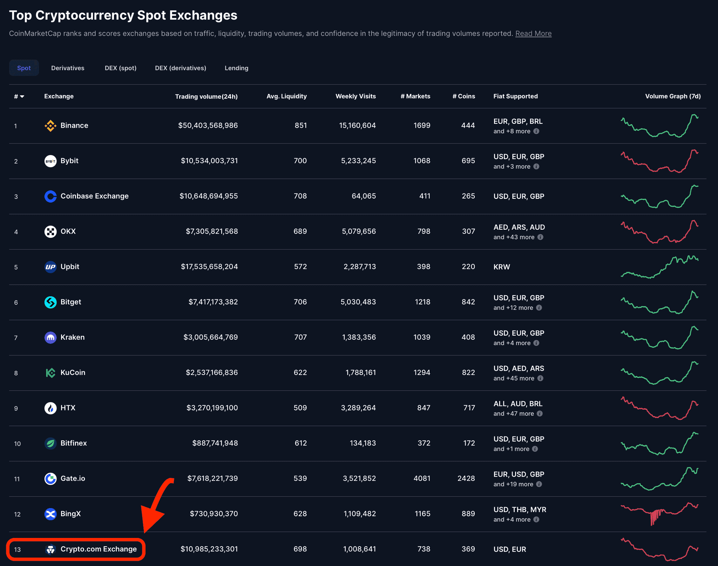718x566 pixels.
Task: Open the Bybit exchange name link
Action: coord(69,161)
